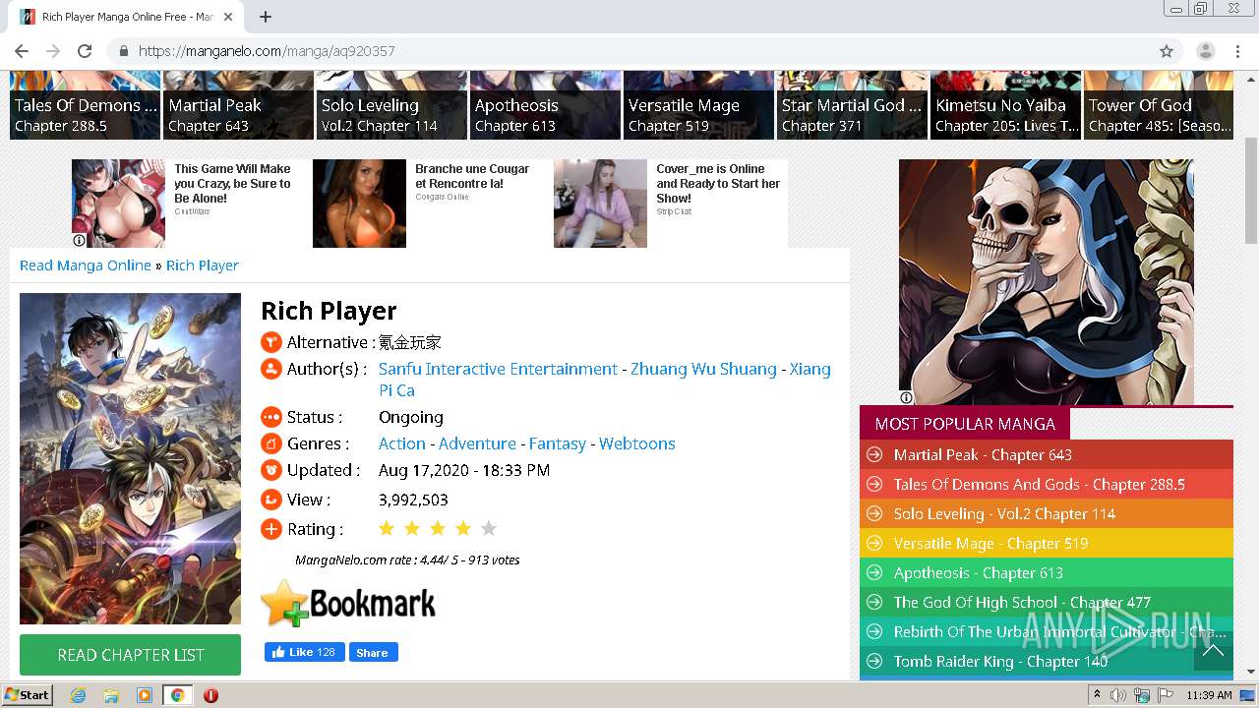The height and width of the screenshot is (708, 1259).
Task: Click the Genres tag icon
Action: click(271, 443)
